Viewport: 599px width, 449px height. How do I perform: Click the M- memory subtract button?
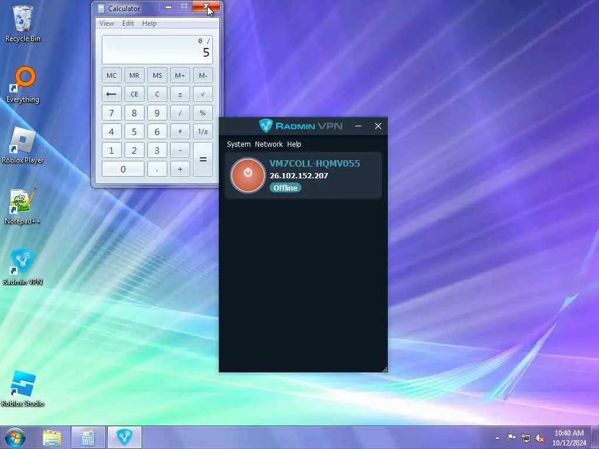[x=203, y=75]
